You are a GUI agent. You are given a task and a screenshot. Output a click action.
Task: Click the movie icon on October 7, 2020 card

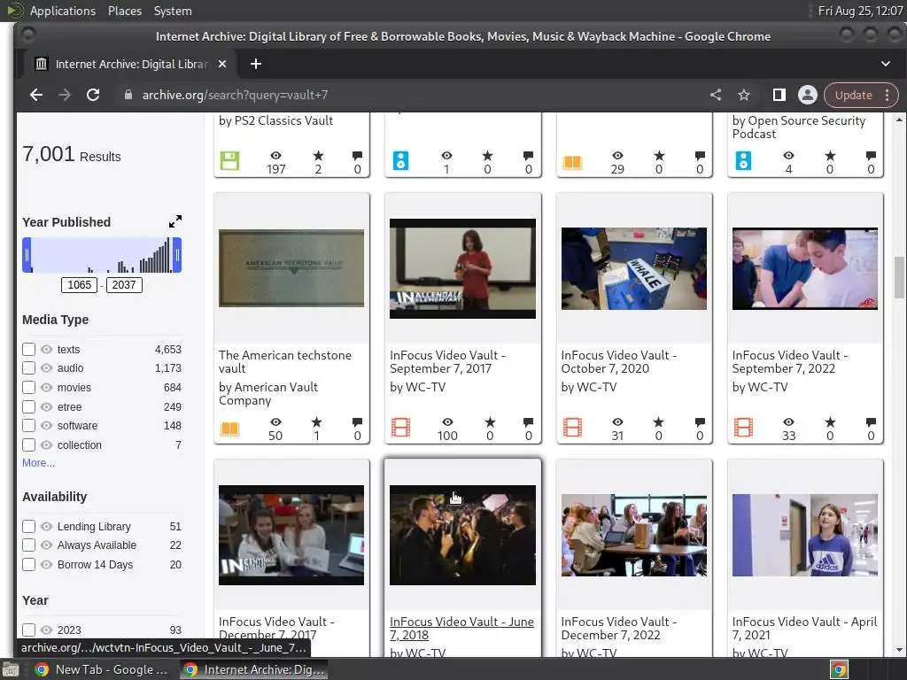pyautogui.click(x=572, y=428)
